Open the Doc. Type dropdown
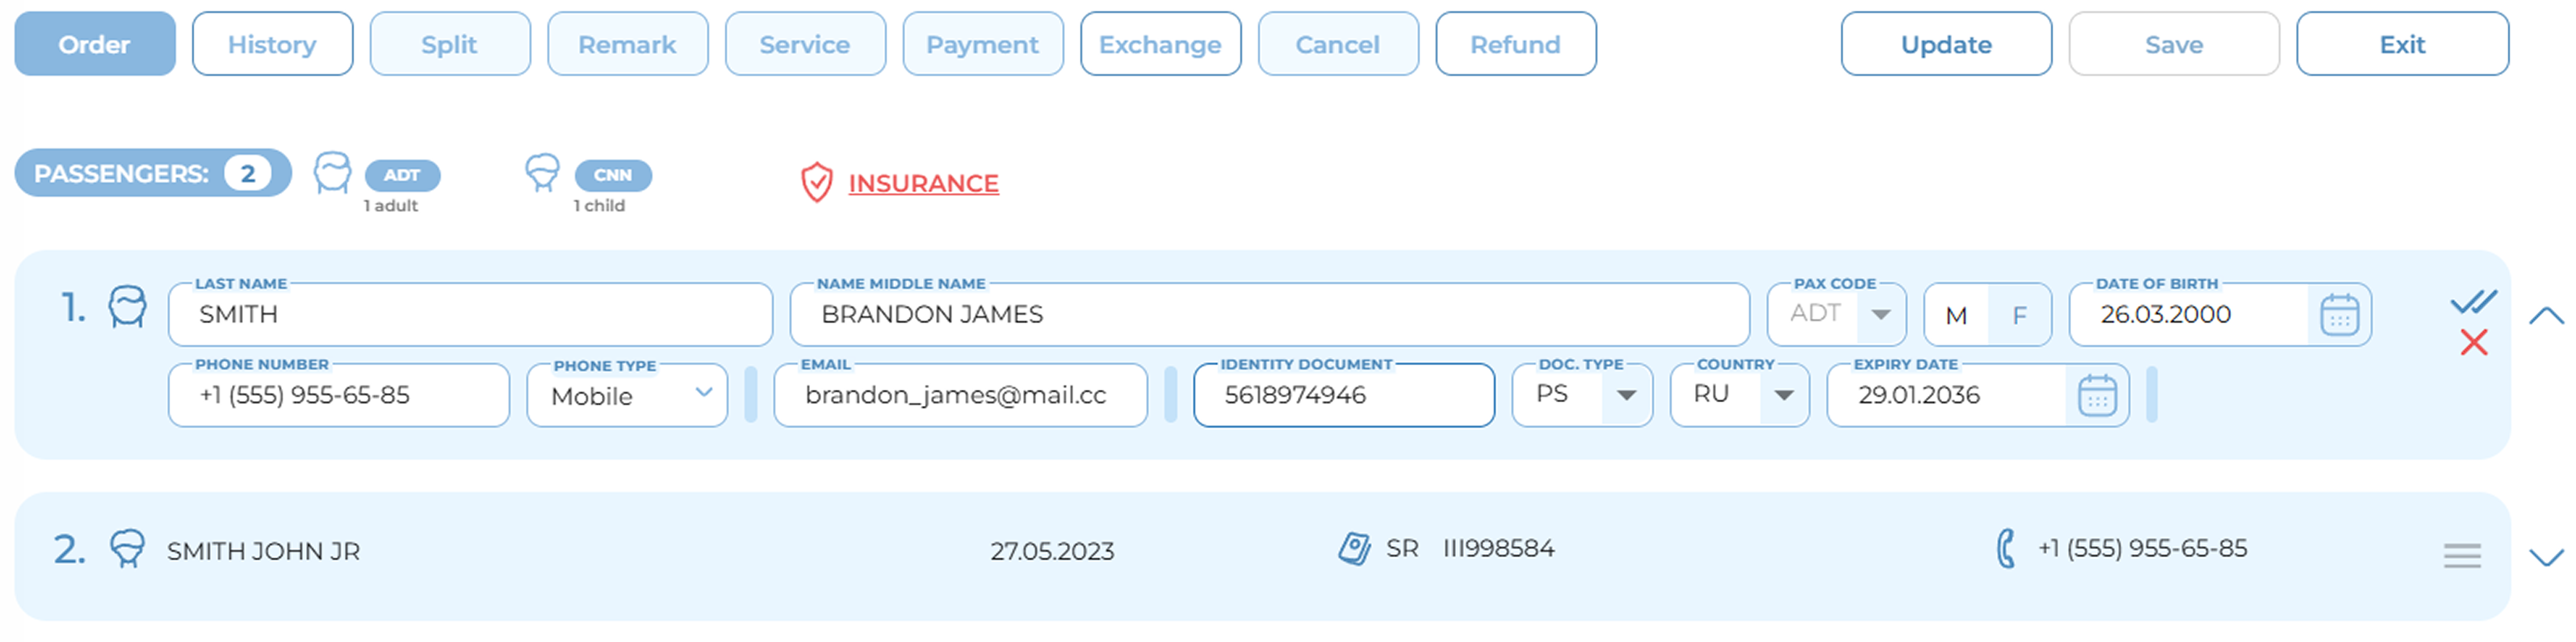The height and width of the screenshot is (642, 2576). [1625, 395]
